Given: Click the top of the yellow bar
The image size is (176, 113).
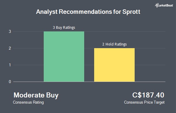Looking at the screenshot, I should (114, 48).
